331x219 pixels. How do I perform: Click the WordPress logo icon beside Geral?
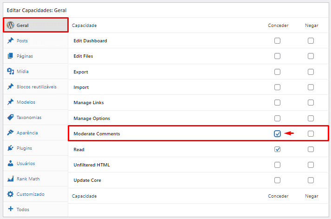click(x=10, y=25)
